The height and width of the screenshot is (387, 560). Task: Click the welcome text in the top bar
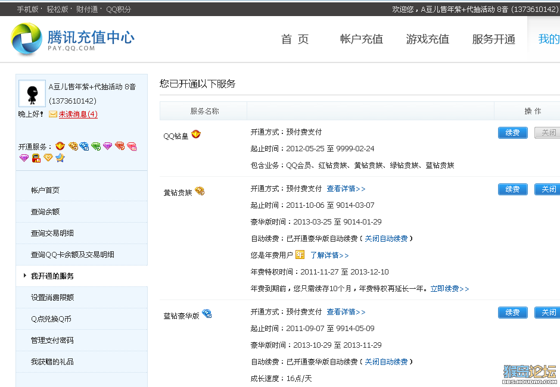click(x=475, y=10)
